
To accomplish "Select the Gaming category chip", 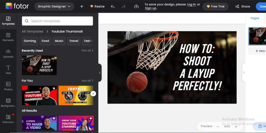I will click(x=30, y=41).
